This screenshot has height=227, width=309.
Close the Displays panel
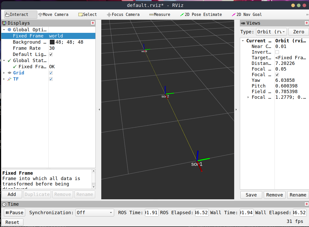[x=93, y=23]
